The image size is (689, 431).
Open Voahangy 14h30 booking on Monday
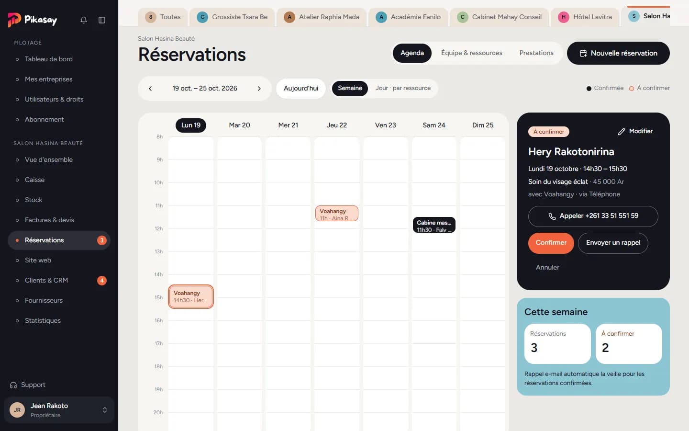pyautogui.click(x=191, y=296)
